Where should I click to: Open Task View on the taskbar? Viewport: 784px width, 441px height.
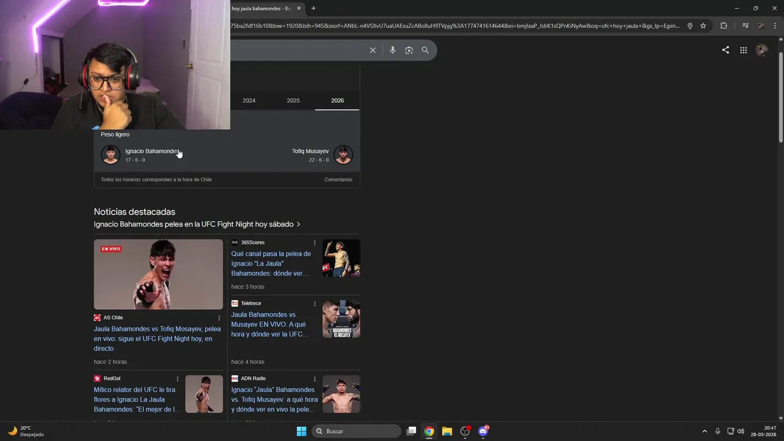tap(412, 431)
